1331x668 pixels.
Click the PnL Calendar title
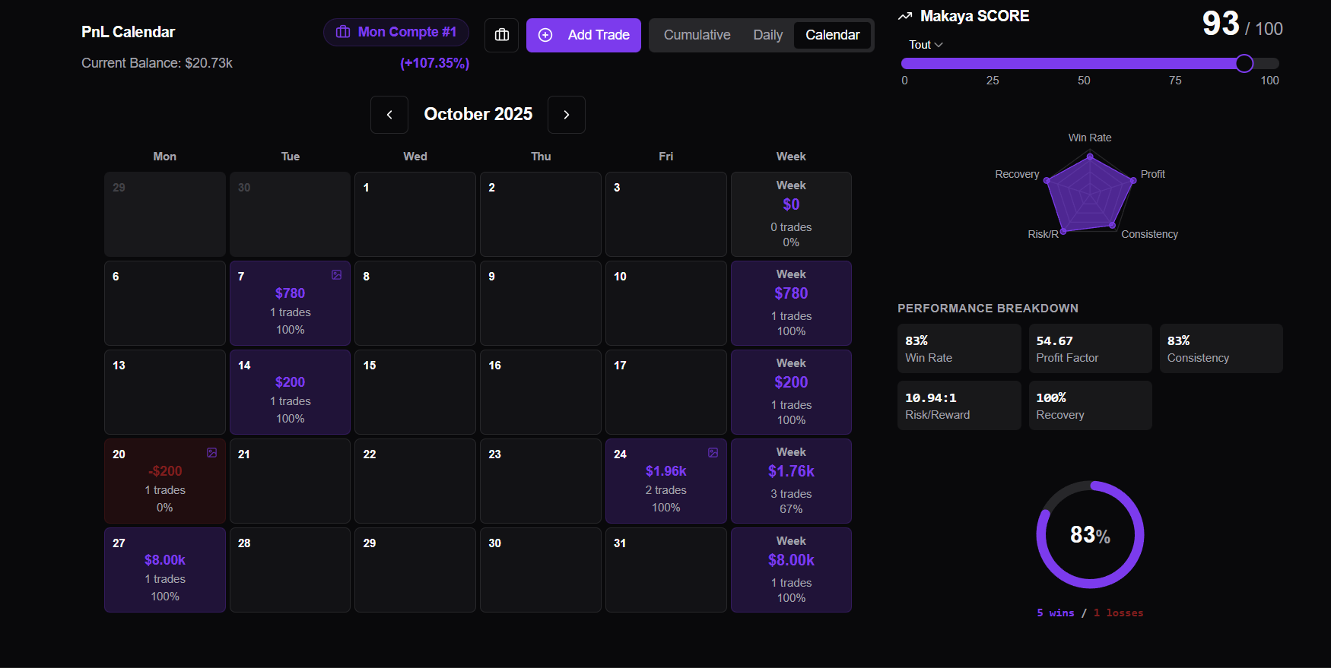(128, 32)
